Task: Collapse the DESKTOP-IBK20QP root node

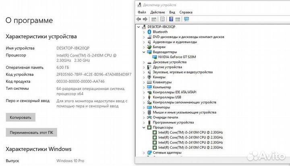Action: pyautogui.click(x=139, y=27)
